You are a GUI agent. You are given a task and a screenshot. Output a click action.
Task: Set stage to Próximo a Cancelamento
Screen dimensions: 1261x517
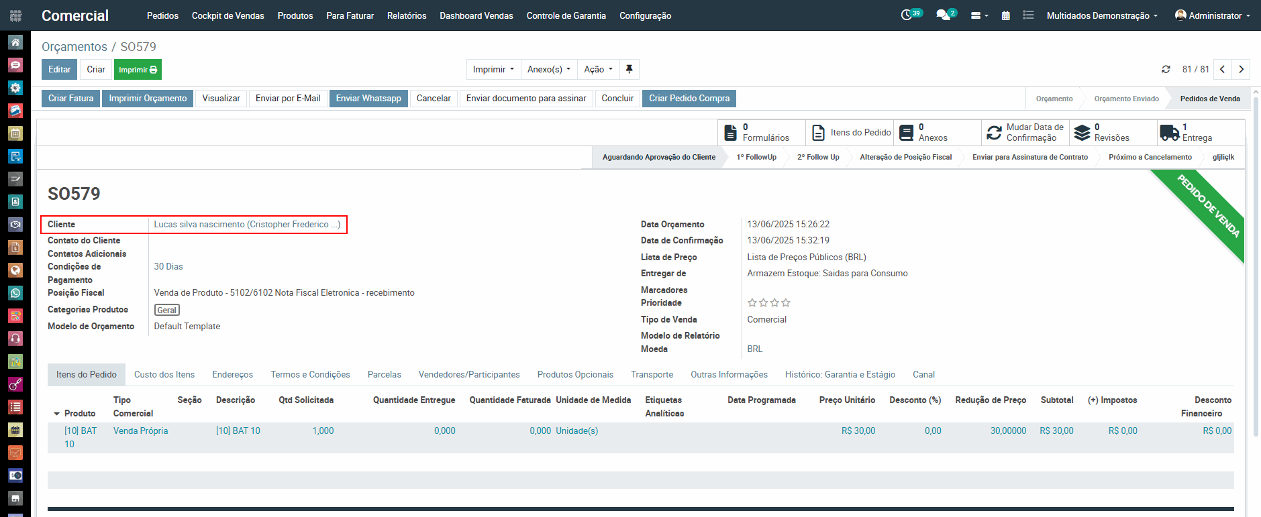(1150, 157)
